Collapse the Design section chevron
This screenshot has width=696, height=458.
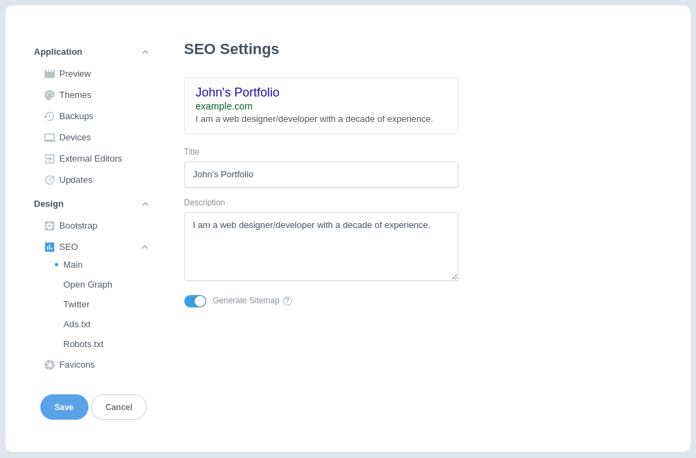point(145,203)
